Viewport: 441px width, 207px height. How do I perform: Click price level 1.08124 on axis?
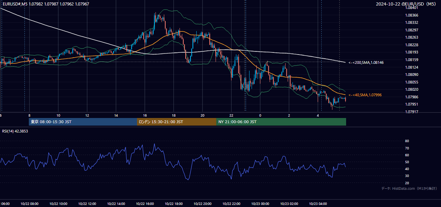click(412, 67)
